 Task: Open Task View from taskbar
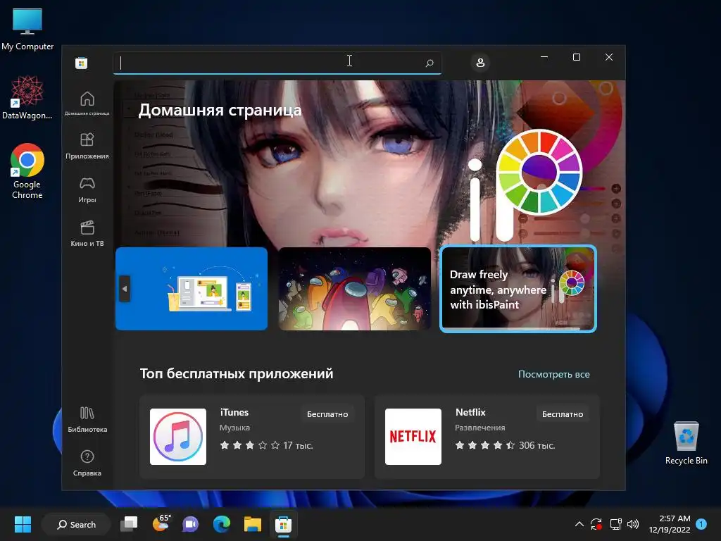130,524
